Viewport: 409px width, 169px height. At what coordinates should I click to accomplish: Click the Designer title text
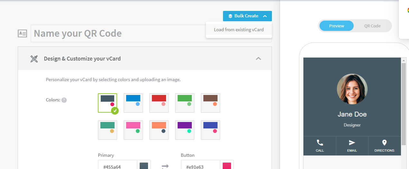click(x=352, y=125)
